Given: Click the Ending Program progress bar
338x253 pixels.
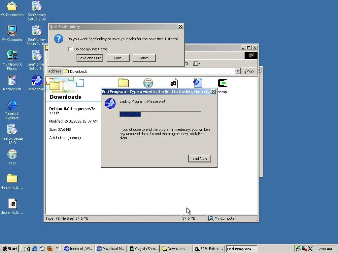Looking at the screenshot, I should tap(160, 114).
